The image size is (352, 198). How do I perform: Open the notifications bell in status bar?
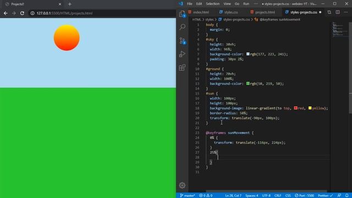click(x=347, y=196)
